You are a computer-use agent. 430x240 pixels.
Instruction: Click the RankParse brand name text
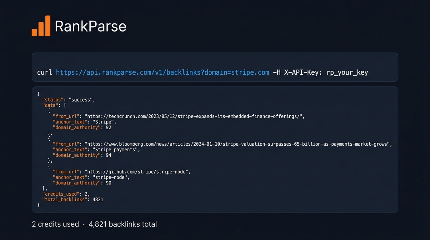click(91, 27)
